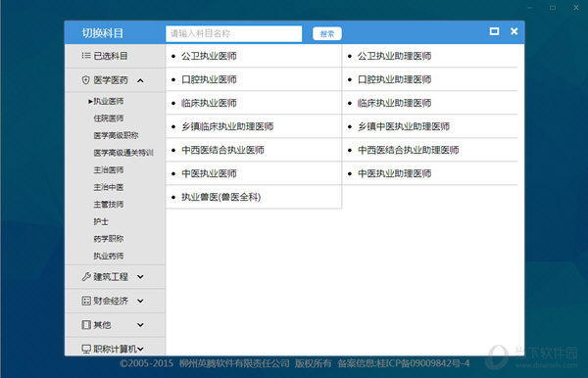Viewport: 588px width, 378px height.
Task: Expand the 建筑工程 category chevron
Action: coord(140,277)
